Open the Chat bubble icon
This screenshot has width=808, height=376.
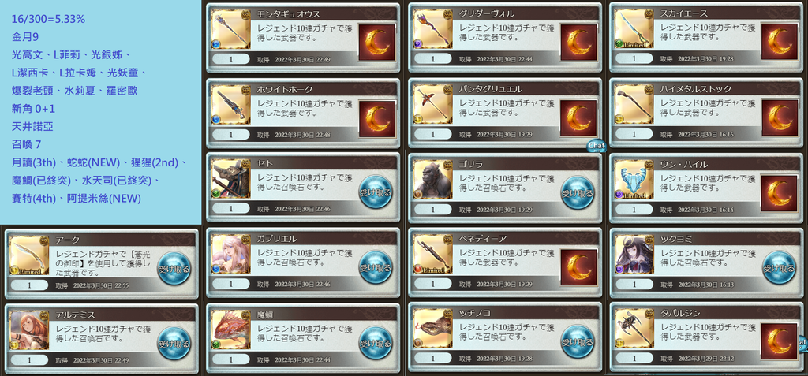596,146
